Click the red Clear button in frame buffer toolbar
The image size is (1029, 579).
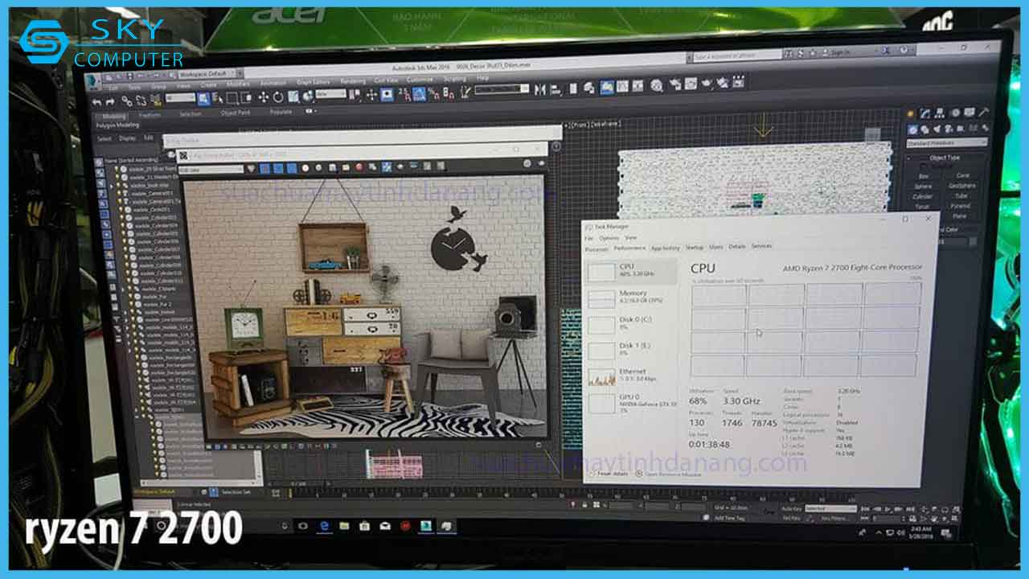click(x=359, y=166)
